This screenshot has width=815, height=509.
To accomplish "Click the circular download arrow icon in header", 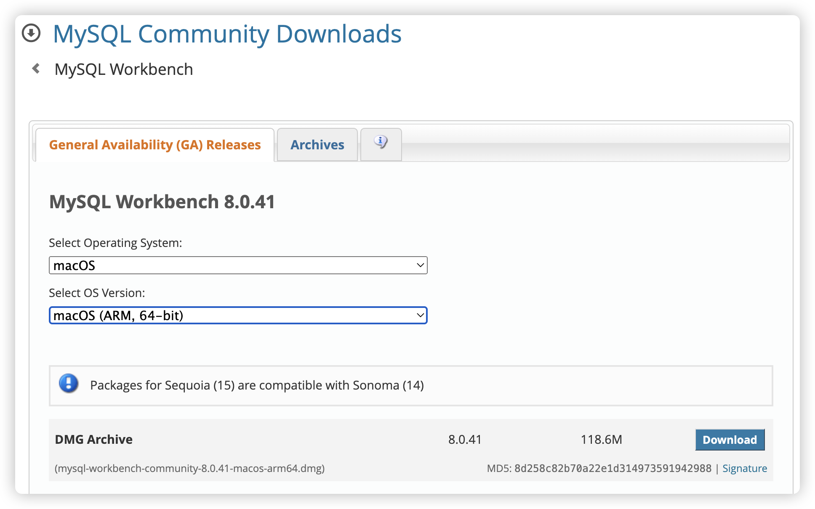I will point(31,33).
